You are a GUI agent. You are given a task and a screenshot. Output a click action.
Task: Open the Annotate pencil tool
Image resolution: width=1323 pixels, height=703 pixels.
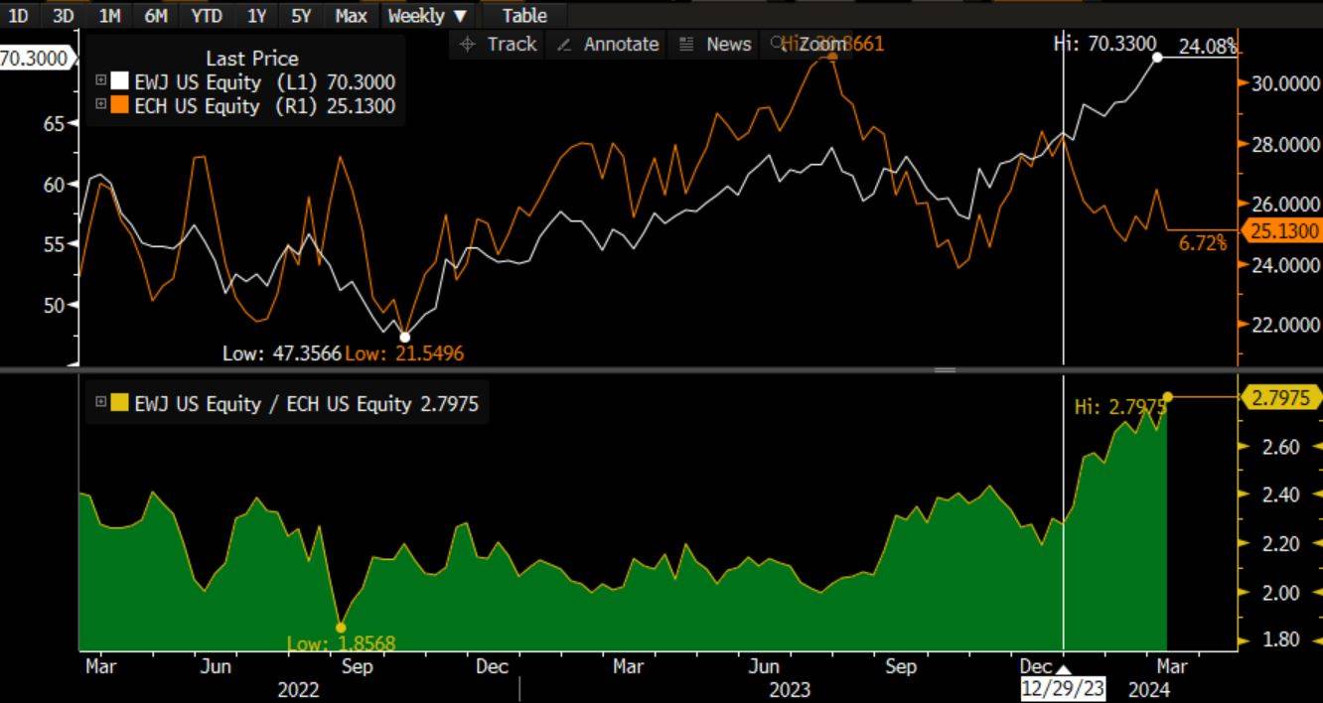tap(608, 45)
